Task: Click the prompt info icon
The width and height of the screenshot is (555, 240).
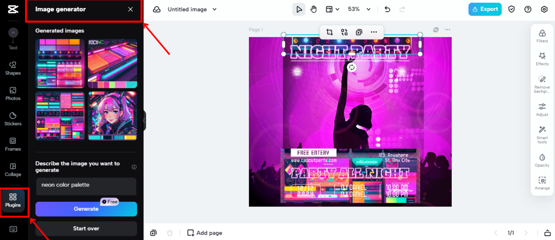Action: pos(134,167)
